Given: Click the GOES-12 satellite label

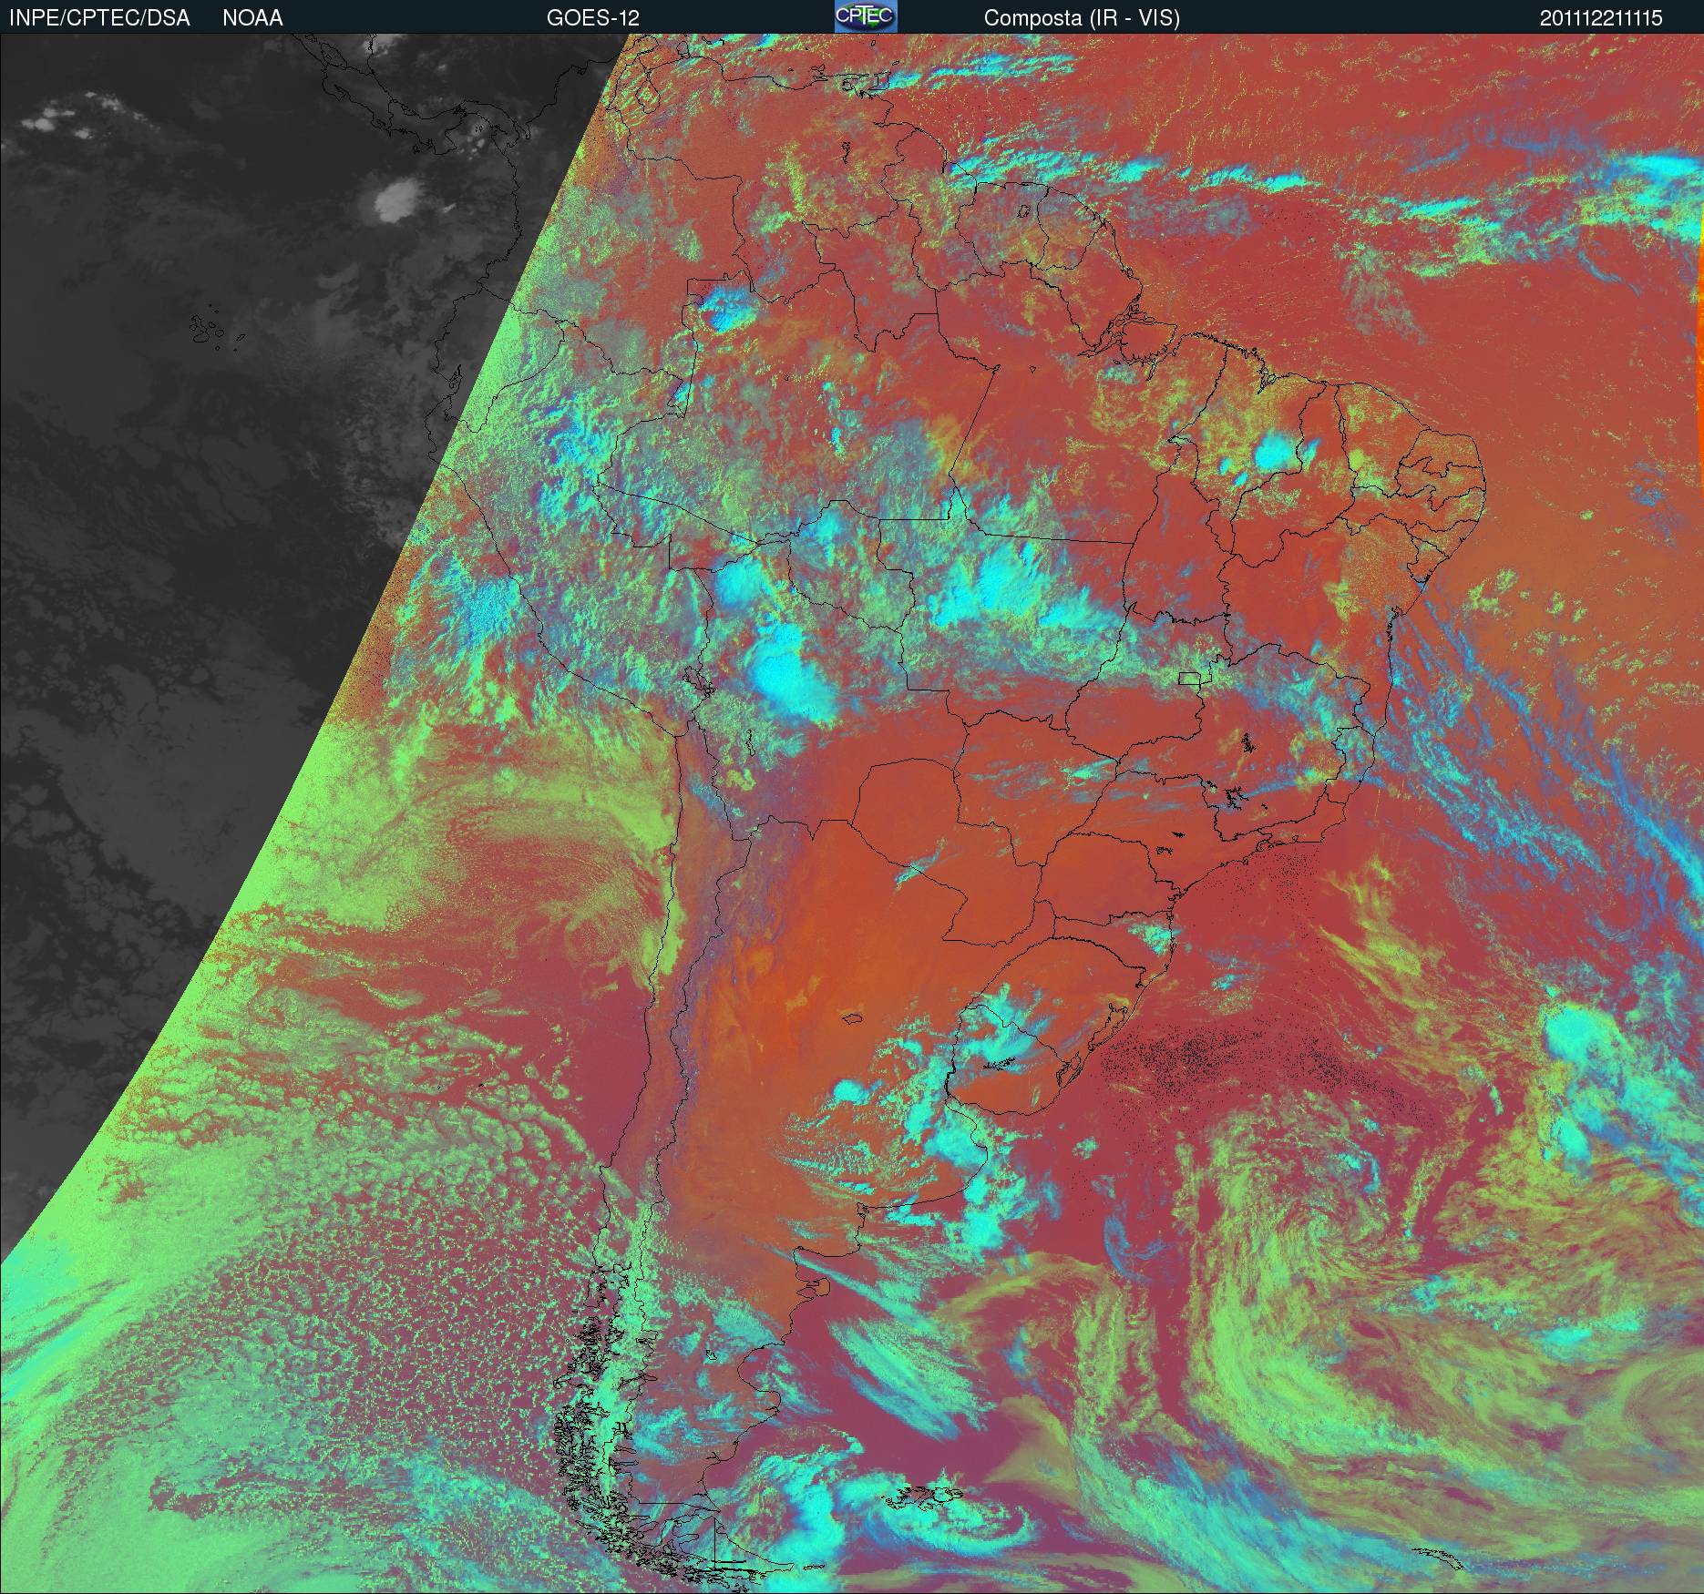Looking at the screenshot, I should (x=592, y=18).
